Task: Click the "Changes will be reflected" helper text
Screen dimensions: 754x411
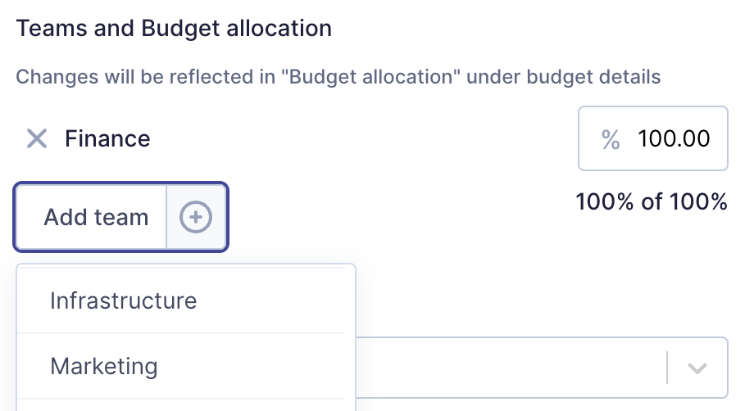Action: tap(135, 77)
